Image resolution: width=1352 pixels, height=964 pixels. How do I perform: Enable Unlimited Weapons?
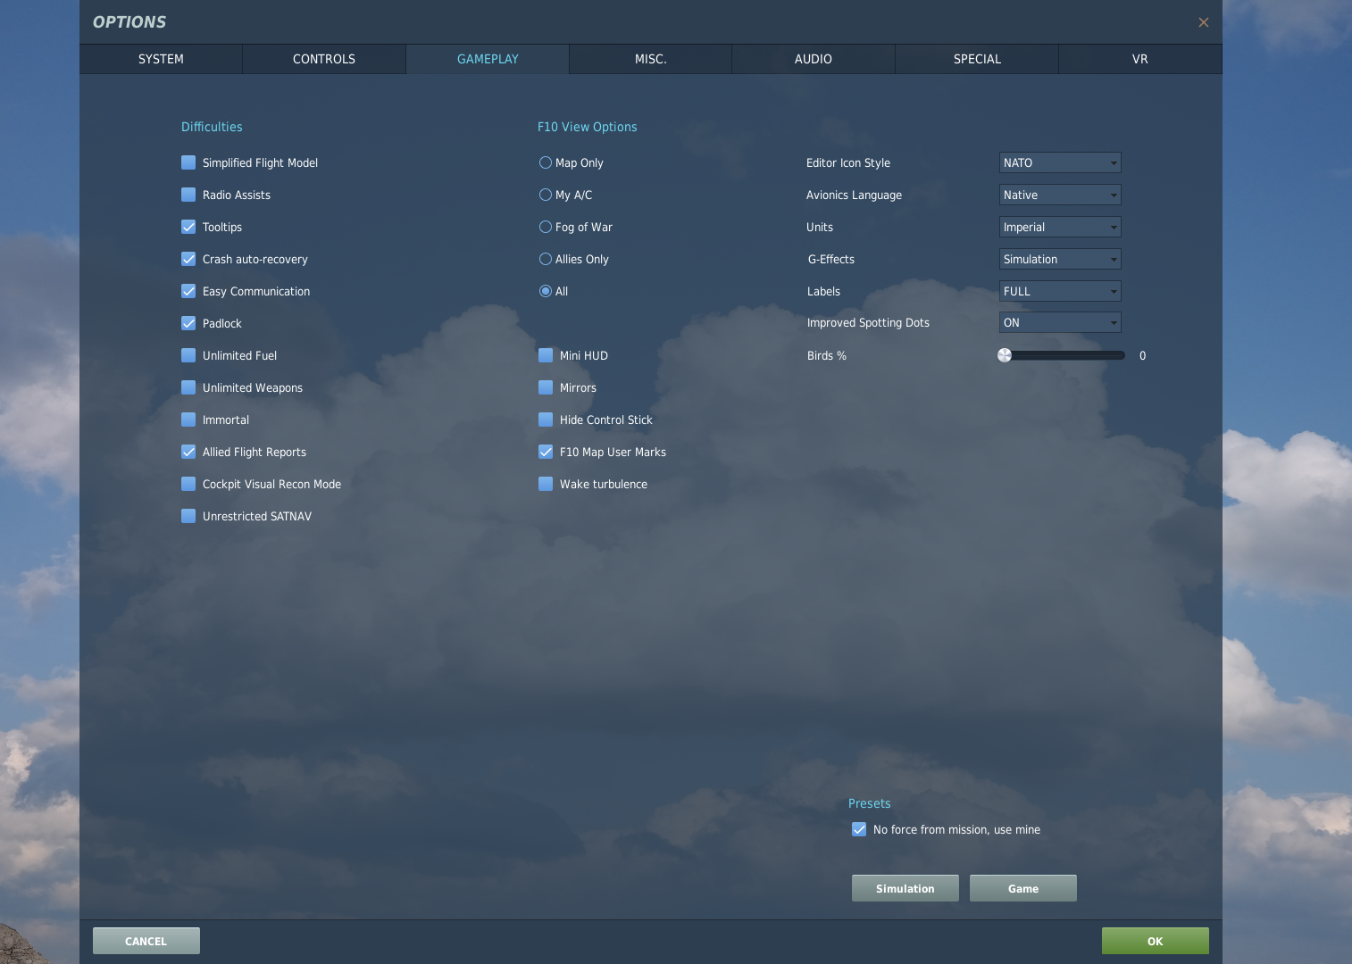pyautogui.click(x=188, y=387)
